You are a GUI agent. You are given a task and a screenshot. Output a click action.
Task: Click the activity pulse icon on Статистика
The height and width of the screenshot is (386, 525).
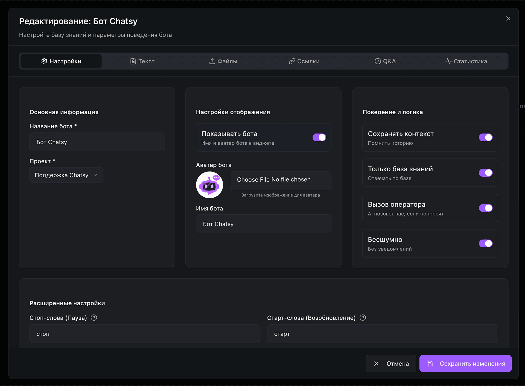click(448, 61)
